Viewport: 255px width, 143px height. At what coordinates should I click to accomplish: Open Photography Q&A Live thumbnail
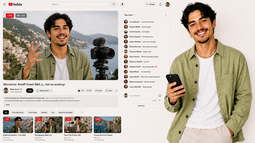point(49,125)
